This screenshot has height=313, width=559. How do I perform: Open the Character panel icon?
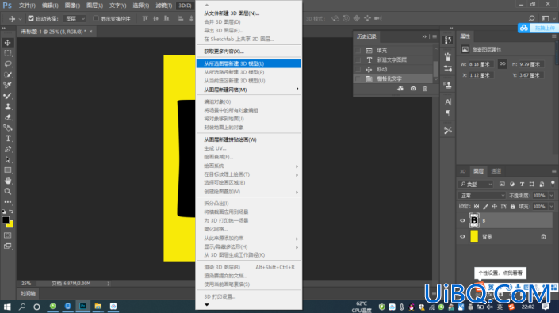[448, 102]
